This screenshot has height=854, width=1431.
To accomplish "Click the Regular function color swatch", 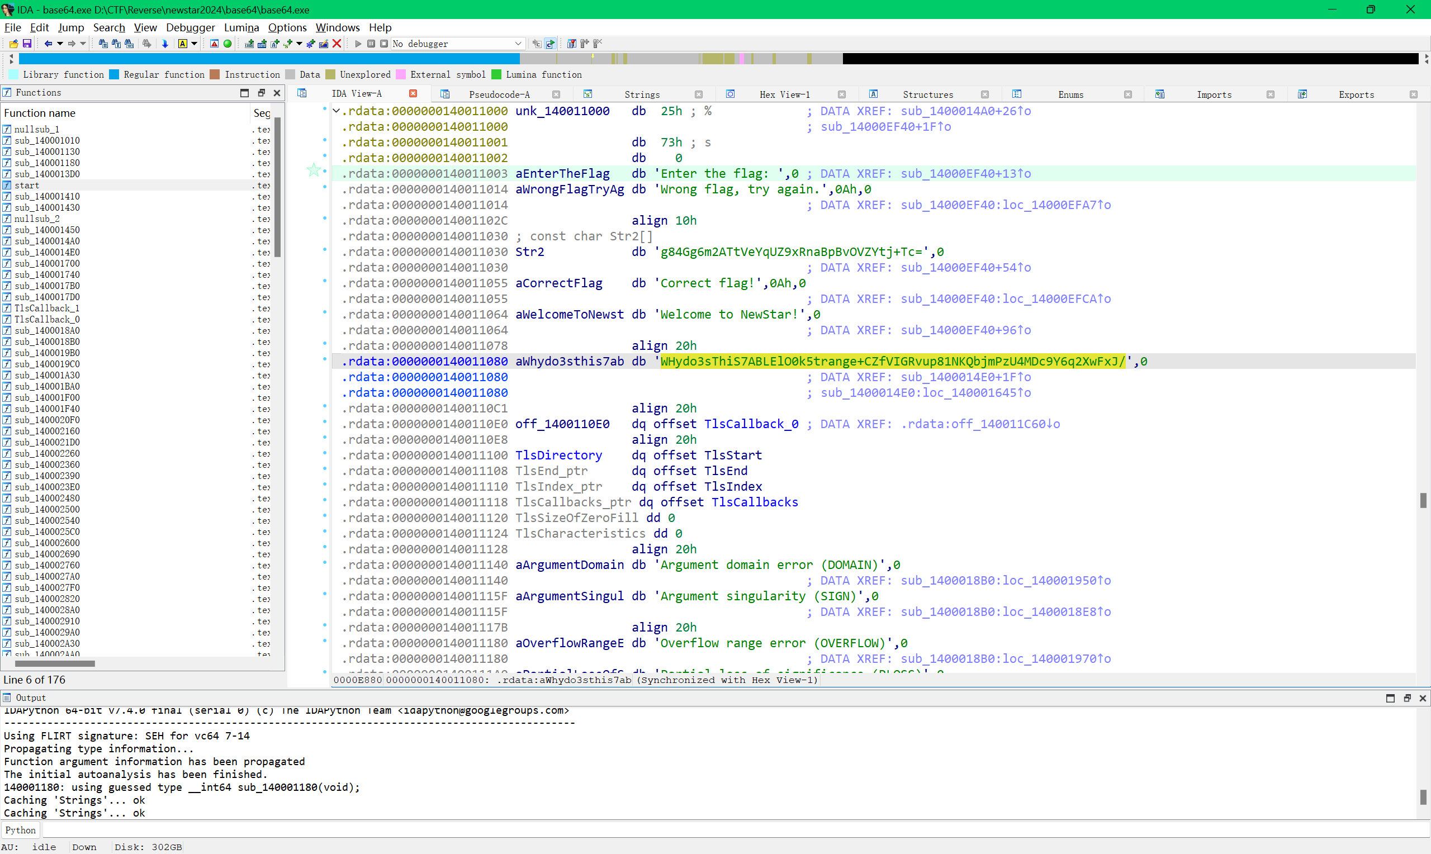I will 114,74.
